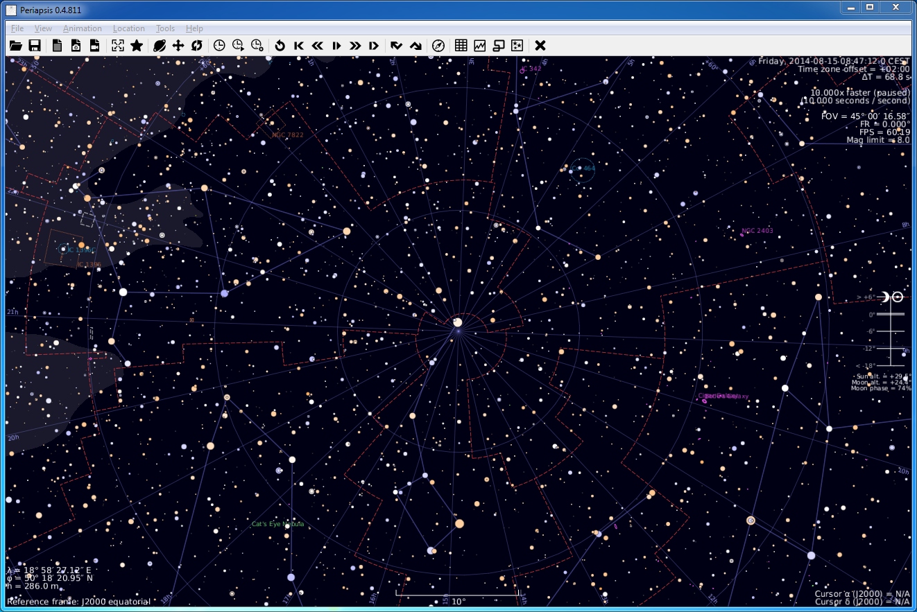Click the framed stars icon
The width and height of the screenshot is (917, 612).
[517, 46]
